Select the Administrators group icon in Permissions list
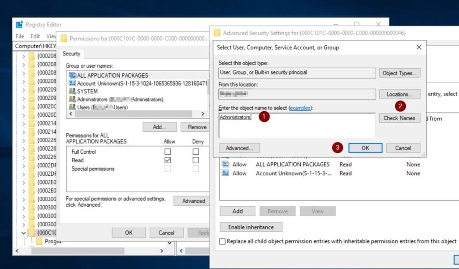459x269 pixels. tap(72, 99)
